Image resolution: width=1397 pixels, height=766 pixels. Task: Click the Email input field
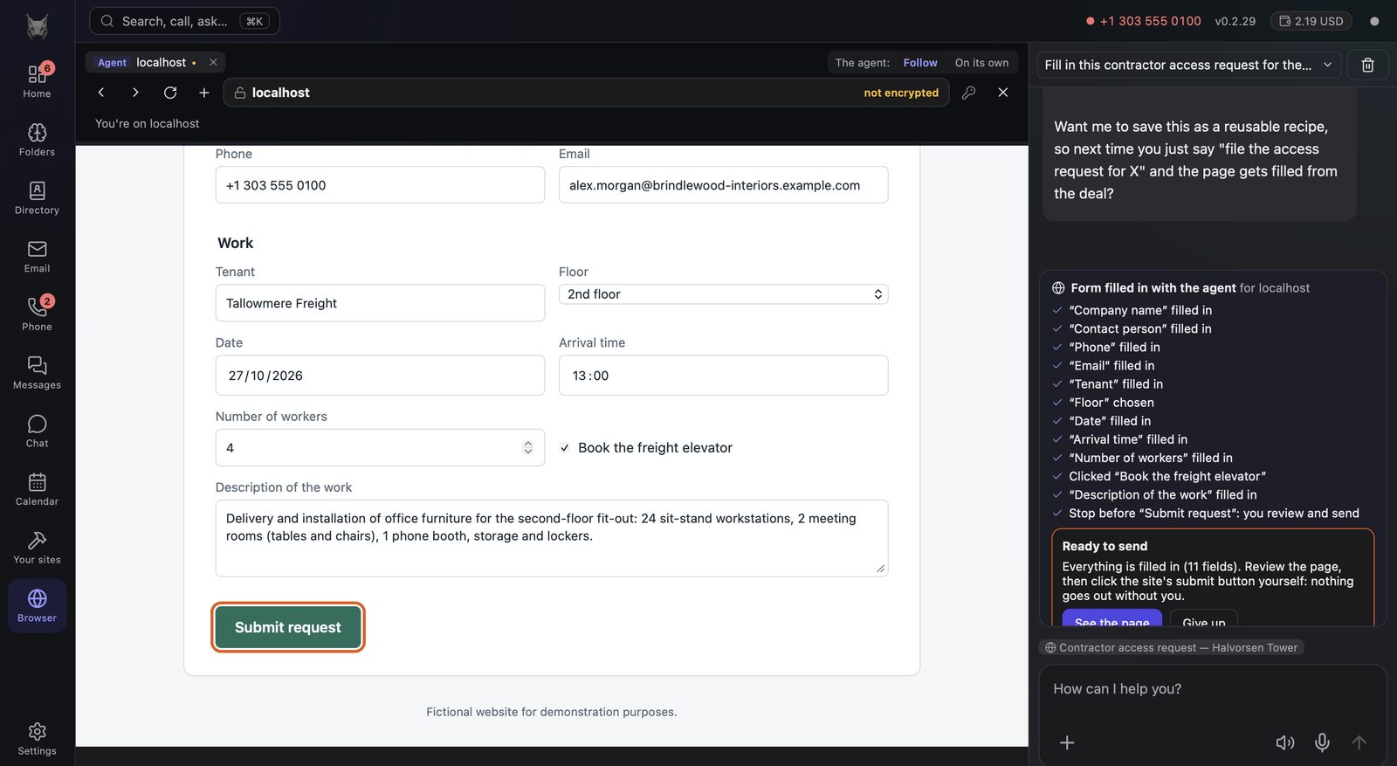[723, 185]
